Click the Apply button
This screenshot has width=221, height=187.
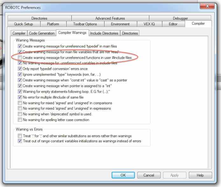click(175, 175)
